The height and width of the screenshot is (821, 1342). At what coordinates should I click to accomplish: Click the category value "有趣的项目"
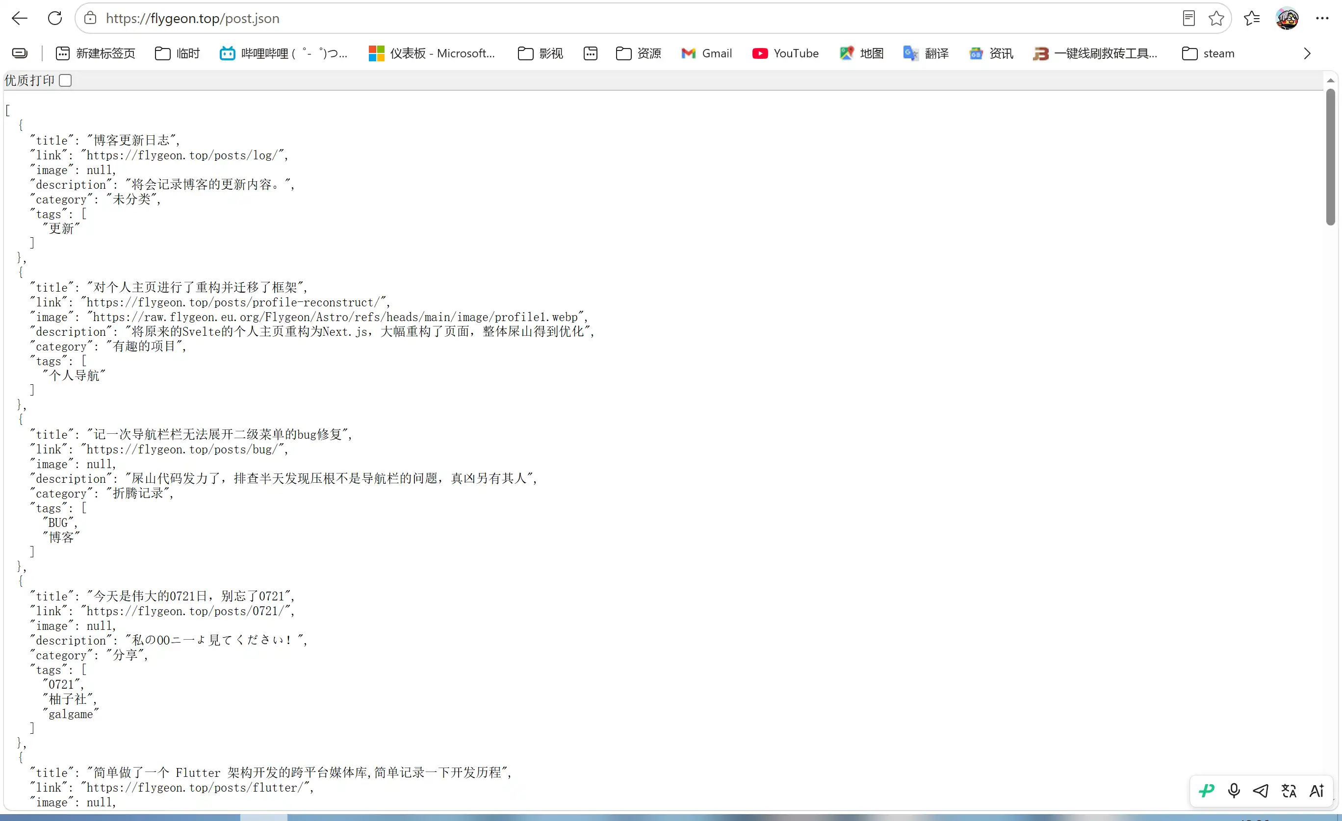pos(144,346)
